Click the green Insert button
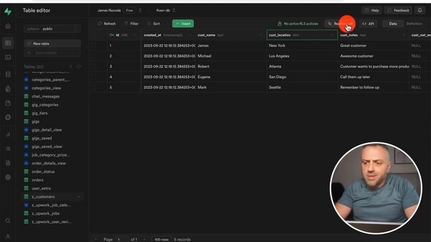 click(183, 24)
